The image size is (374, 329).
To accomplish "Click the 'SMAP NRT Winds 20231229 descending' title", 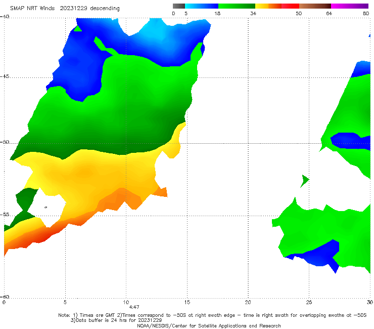I will point(65,9).
